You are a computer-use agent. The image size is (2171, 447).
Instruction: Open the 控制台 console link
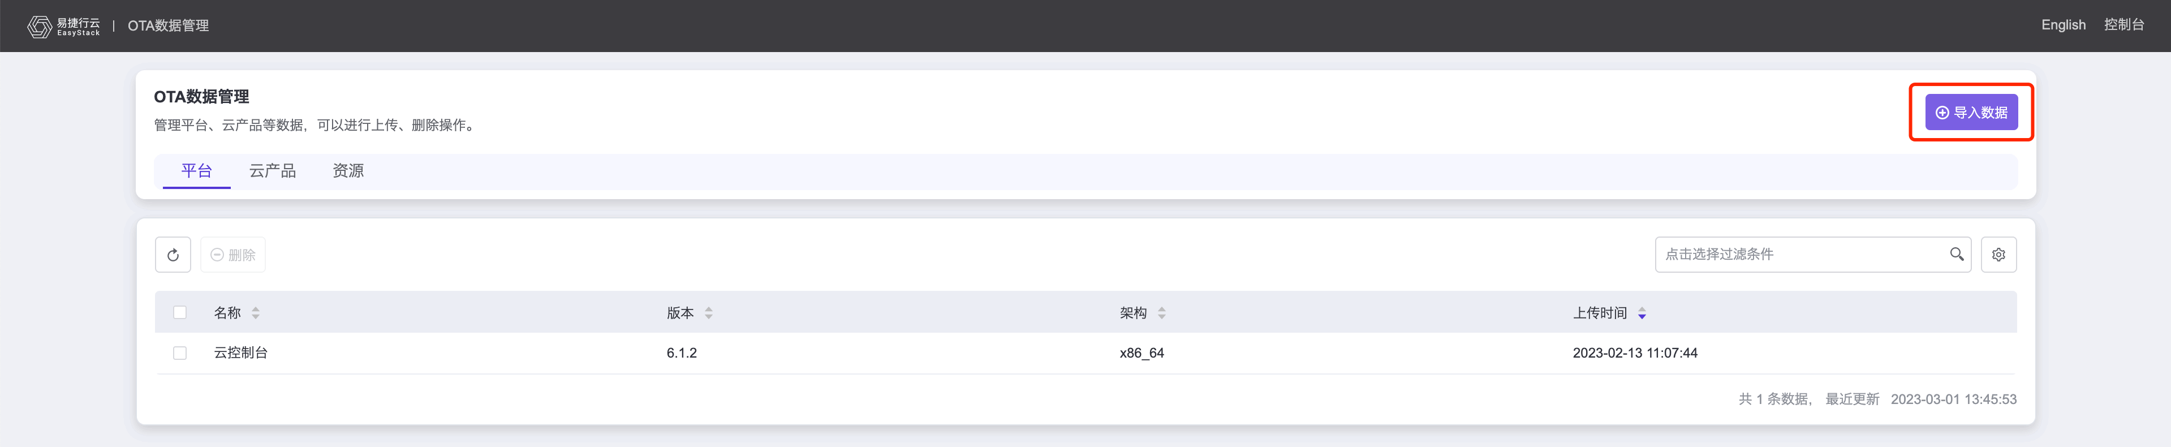click(x=2123, y=25)
